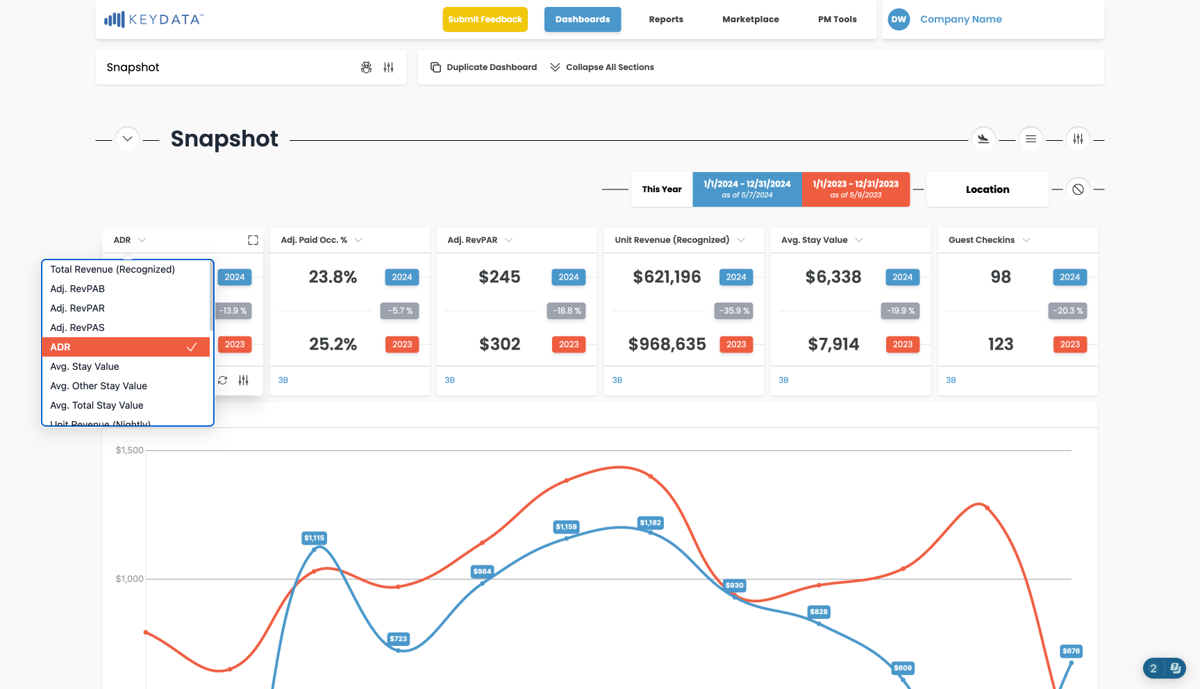Viewport: 1200px width, 689px height.
Task: Toggle the This Year period selector
Action: point(662,189)
